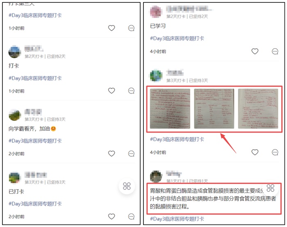Like the '已学习' post in right panel
Screen dimensions: 287x227
pos(255,51)
